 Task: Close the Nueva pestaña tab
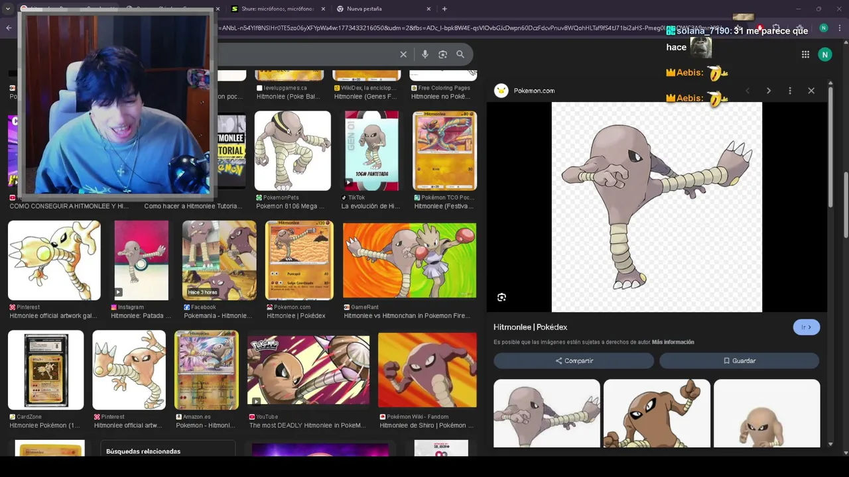[x=428, y=9]
